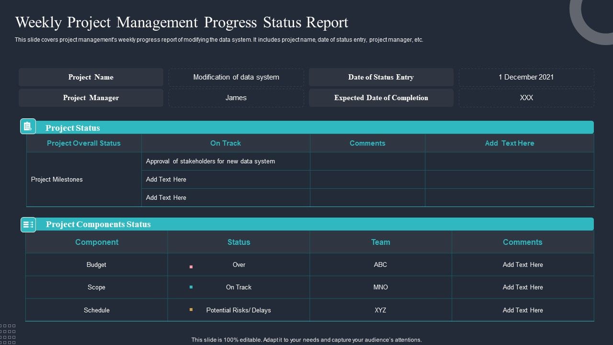Click 'Add Text Here' comment in Schedule row
This screenshot has height=345, width=613.
tap(523, 310)
